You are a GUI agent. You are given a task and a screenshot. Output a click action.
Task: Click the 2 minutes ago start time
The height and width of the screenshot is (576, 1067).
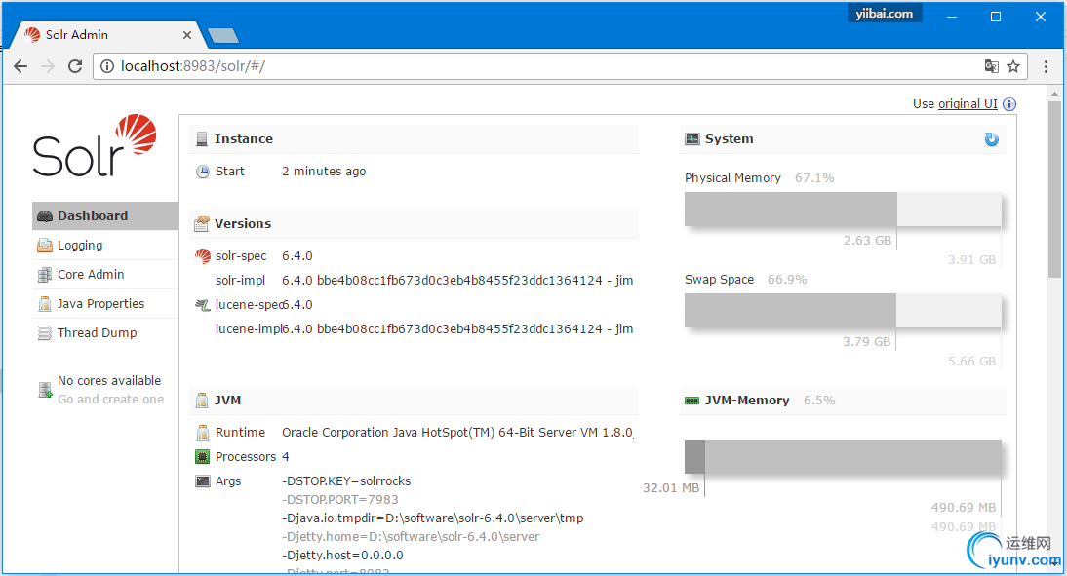(x=324, y=172)
